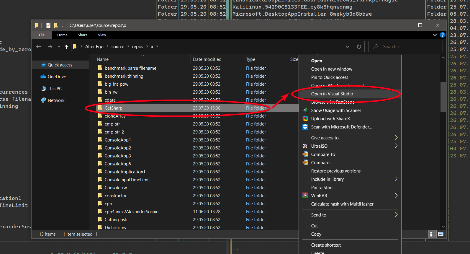Screen dimensions: 470x254
Task: Click the Search x input field
Action: tap(405, 47)
